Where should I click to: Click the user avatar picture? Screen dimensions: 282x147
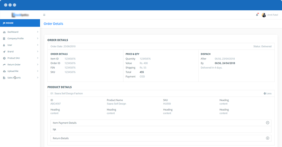[264, 15]
